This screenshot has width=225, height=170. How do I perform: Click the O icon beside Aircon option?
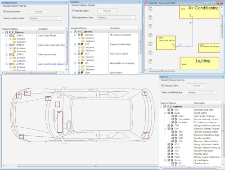click(172, 160)
